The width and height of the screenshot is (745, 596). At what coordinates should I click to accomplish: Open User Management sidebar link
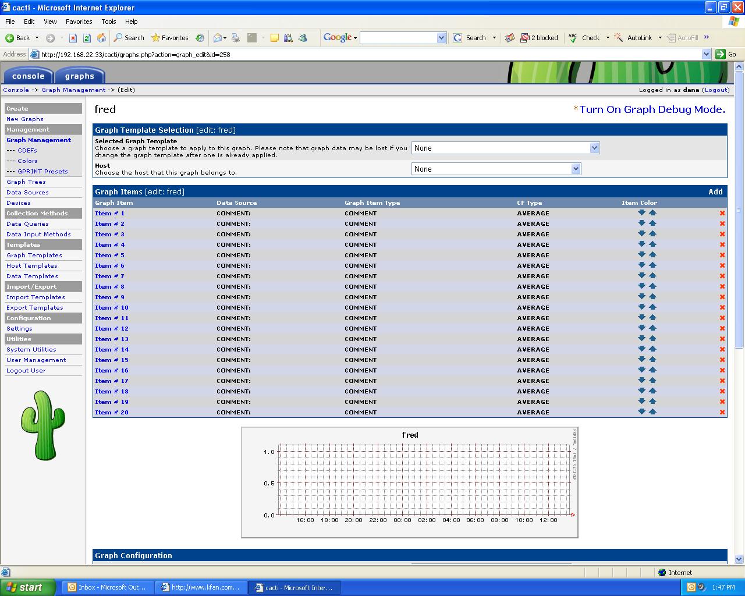click(36, 360)
